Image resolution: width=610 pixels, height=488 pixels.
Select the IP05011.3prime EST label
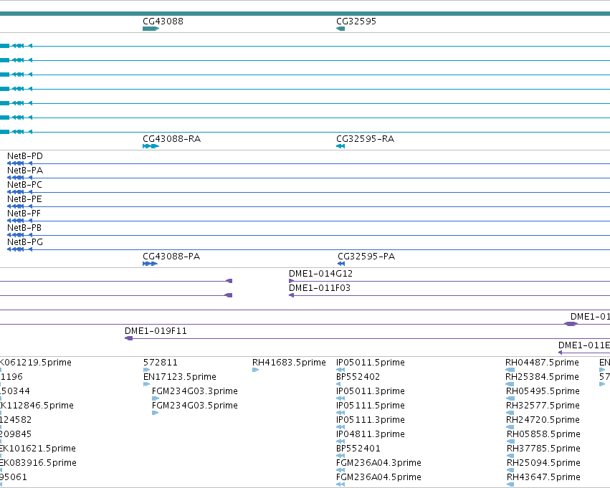[371, 391]
